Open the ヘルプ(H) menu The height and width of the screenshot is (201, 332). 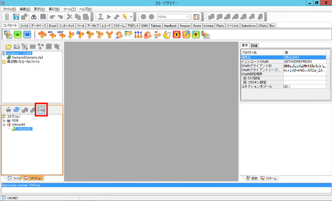coord(85,9)
